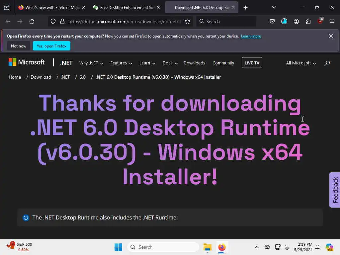Expand the Features menu
Viewport: 340px width, 255px height.
pos(121,63)
